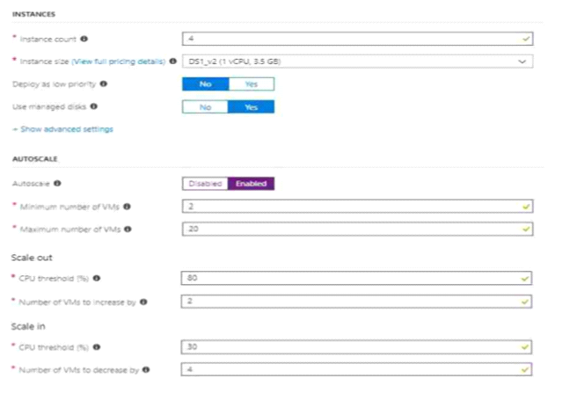Click info icon beside Autoscale label

click(57, 183)
